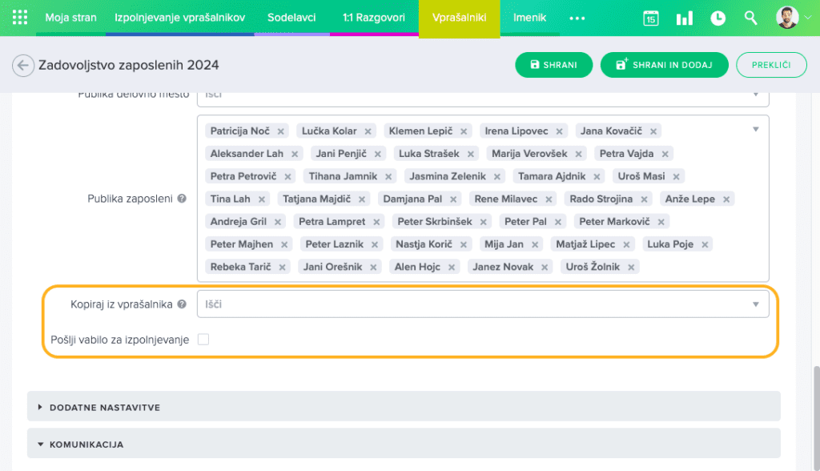Viewport: 820px width, 471px height.
Task: Open the 1:1 Razgovori tab
Action: click(373, 18)
